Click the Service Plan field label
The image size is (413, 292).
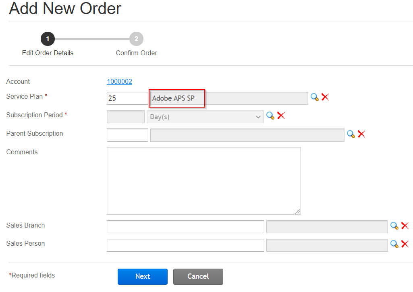click(x=25, y=97)
